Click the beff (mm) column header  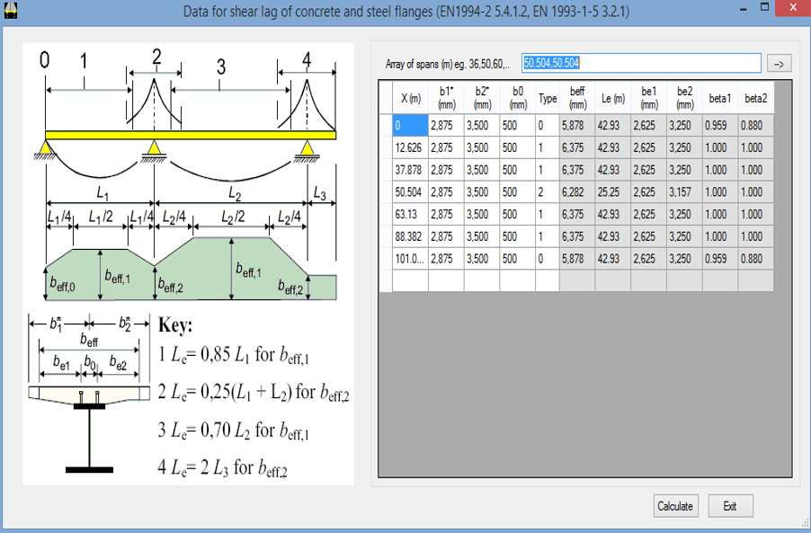coord(577,99)
